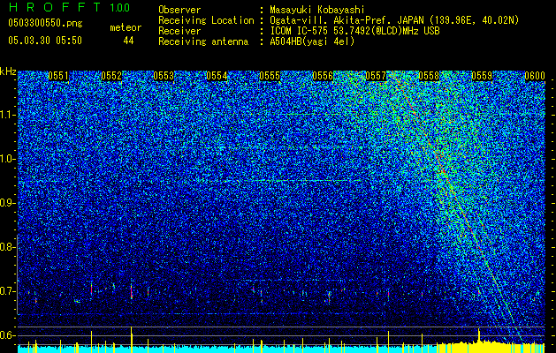The image size is (556, 353).
Task: Click the filename 0503300550.png
Action: 45,23
